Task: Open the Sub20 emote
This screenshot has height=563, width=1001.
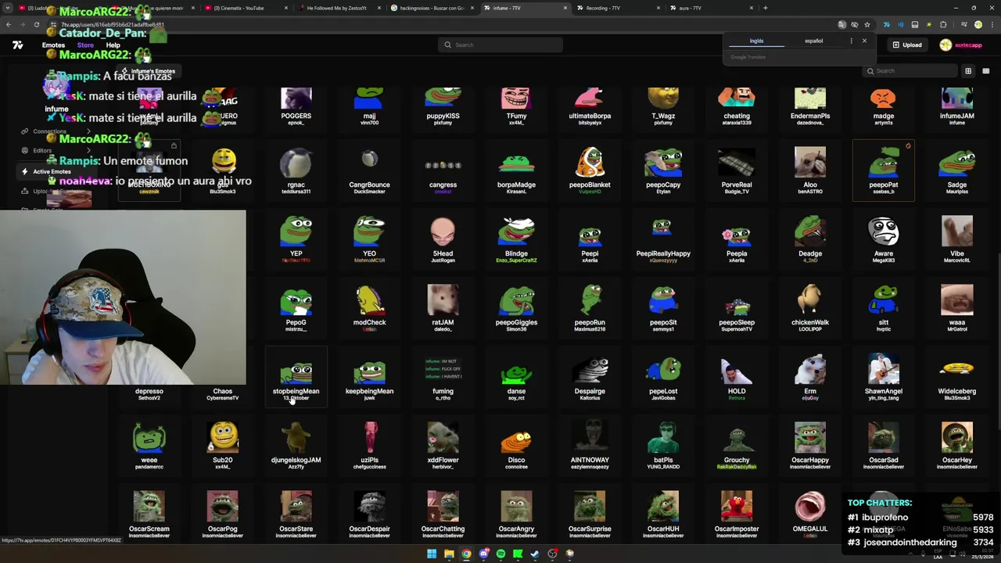Action: click(222, 446)
